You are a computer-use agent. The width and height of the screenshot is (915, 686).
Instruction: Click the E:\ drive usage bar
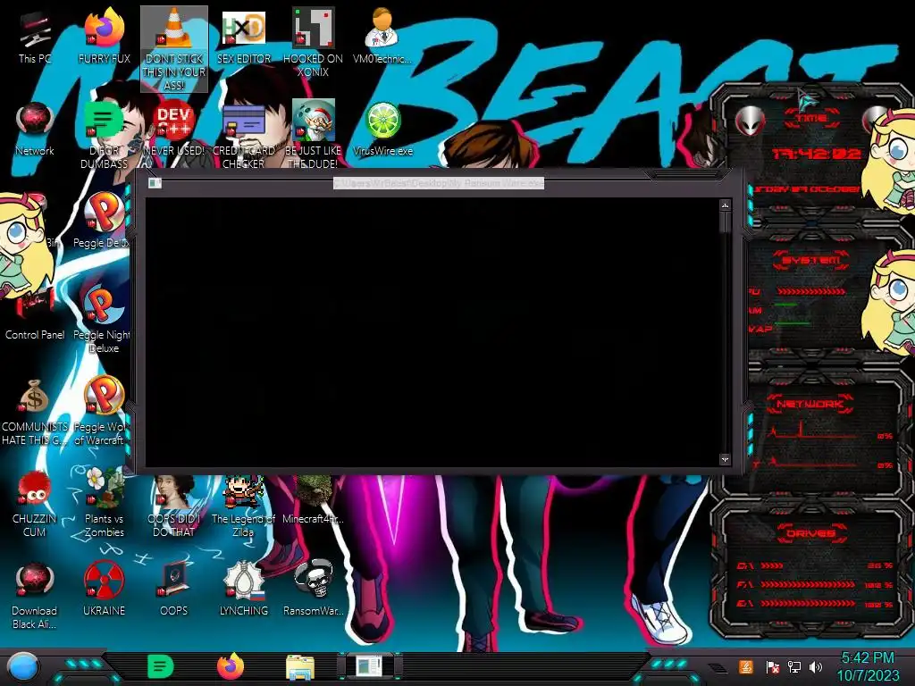808,604
